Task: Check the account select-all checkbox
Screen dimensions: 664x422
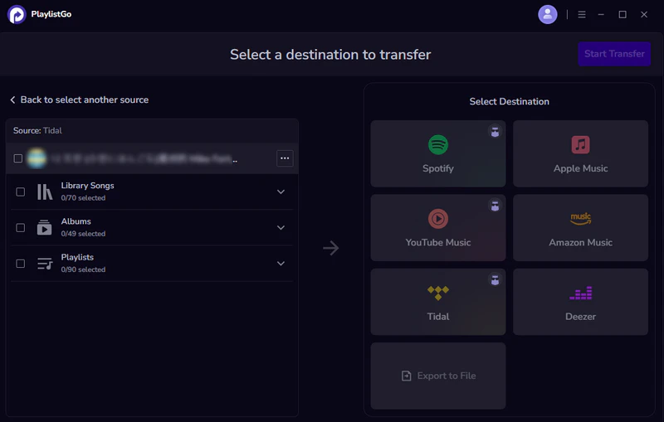Action: (x=18, y=158)
